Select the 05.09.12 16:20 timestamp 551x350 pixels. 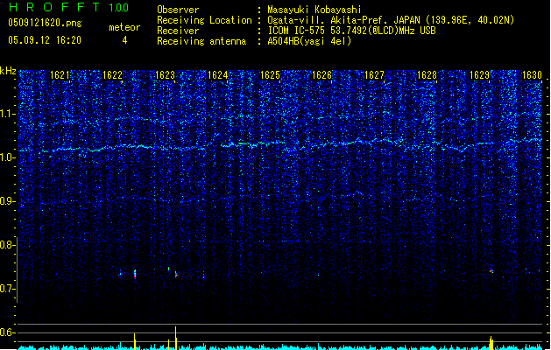click(x=44, y=40)
